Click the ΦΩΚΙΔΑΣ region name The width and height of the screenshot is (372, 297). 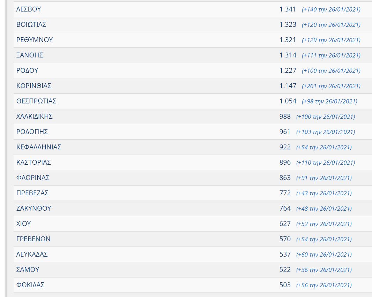30,285
